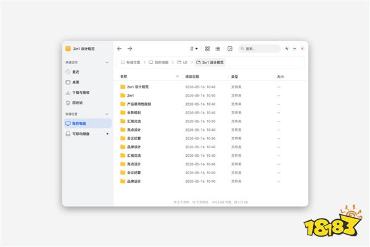Image resolution: width=370 pixels, height=247 pixels.
Task: Select the second 亮点设计 folder icon
Action: [123, 164]
